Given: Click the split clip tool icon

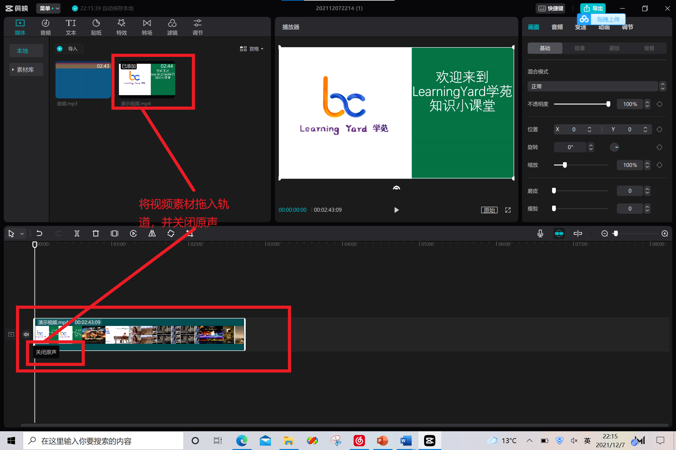Looking at the screenshot, I should coord(77,233).
